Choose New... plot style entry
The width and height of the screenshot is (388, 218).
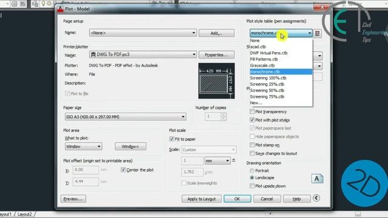[281, 103]
